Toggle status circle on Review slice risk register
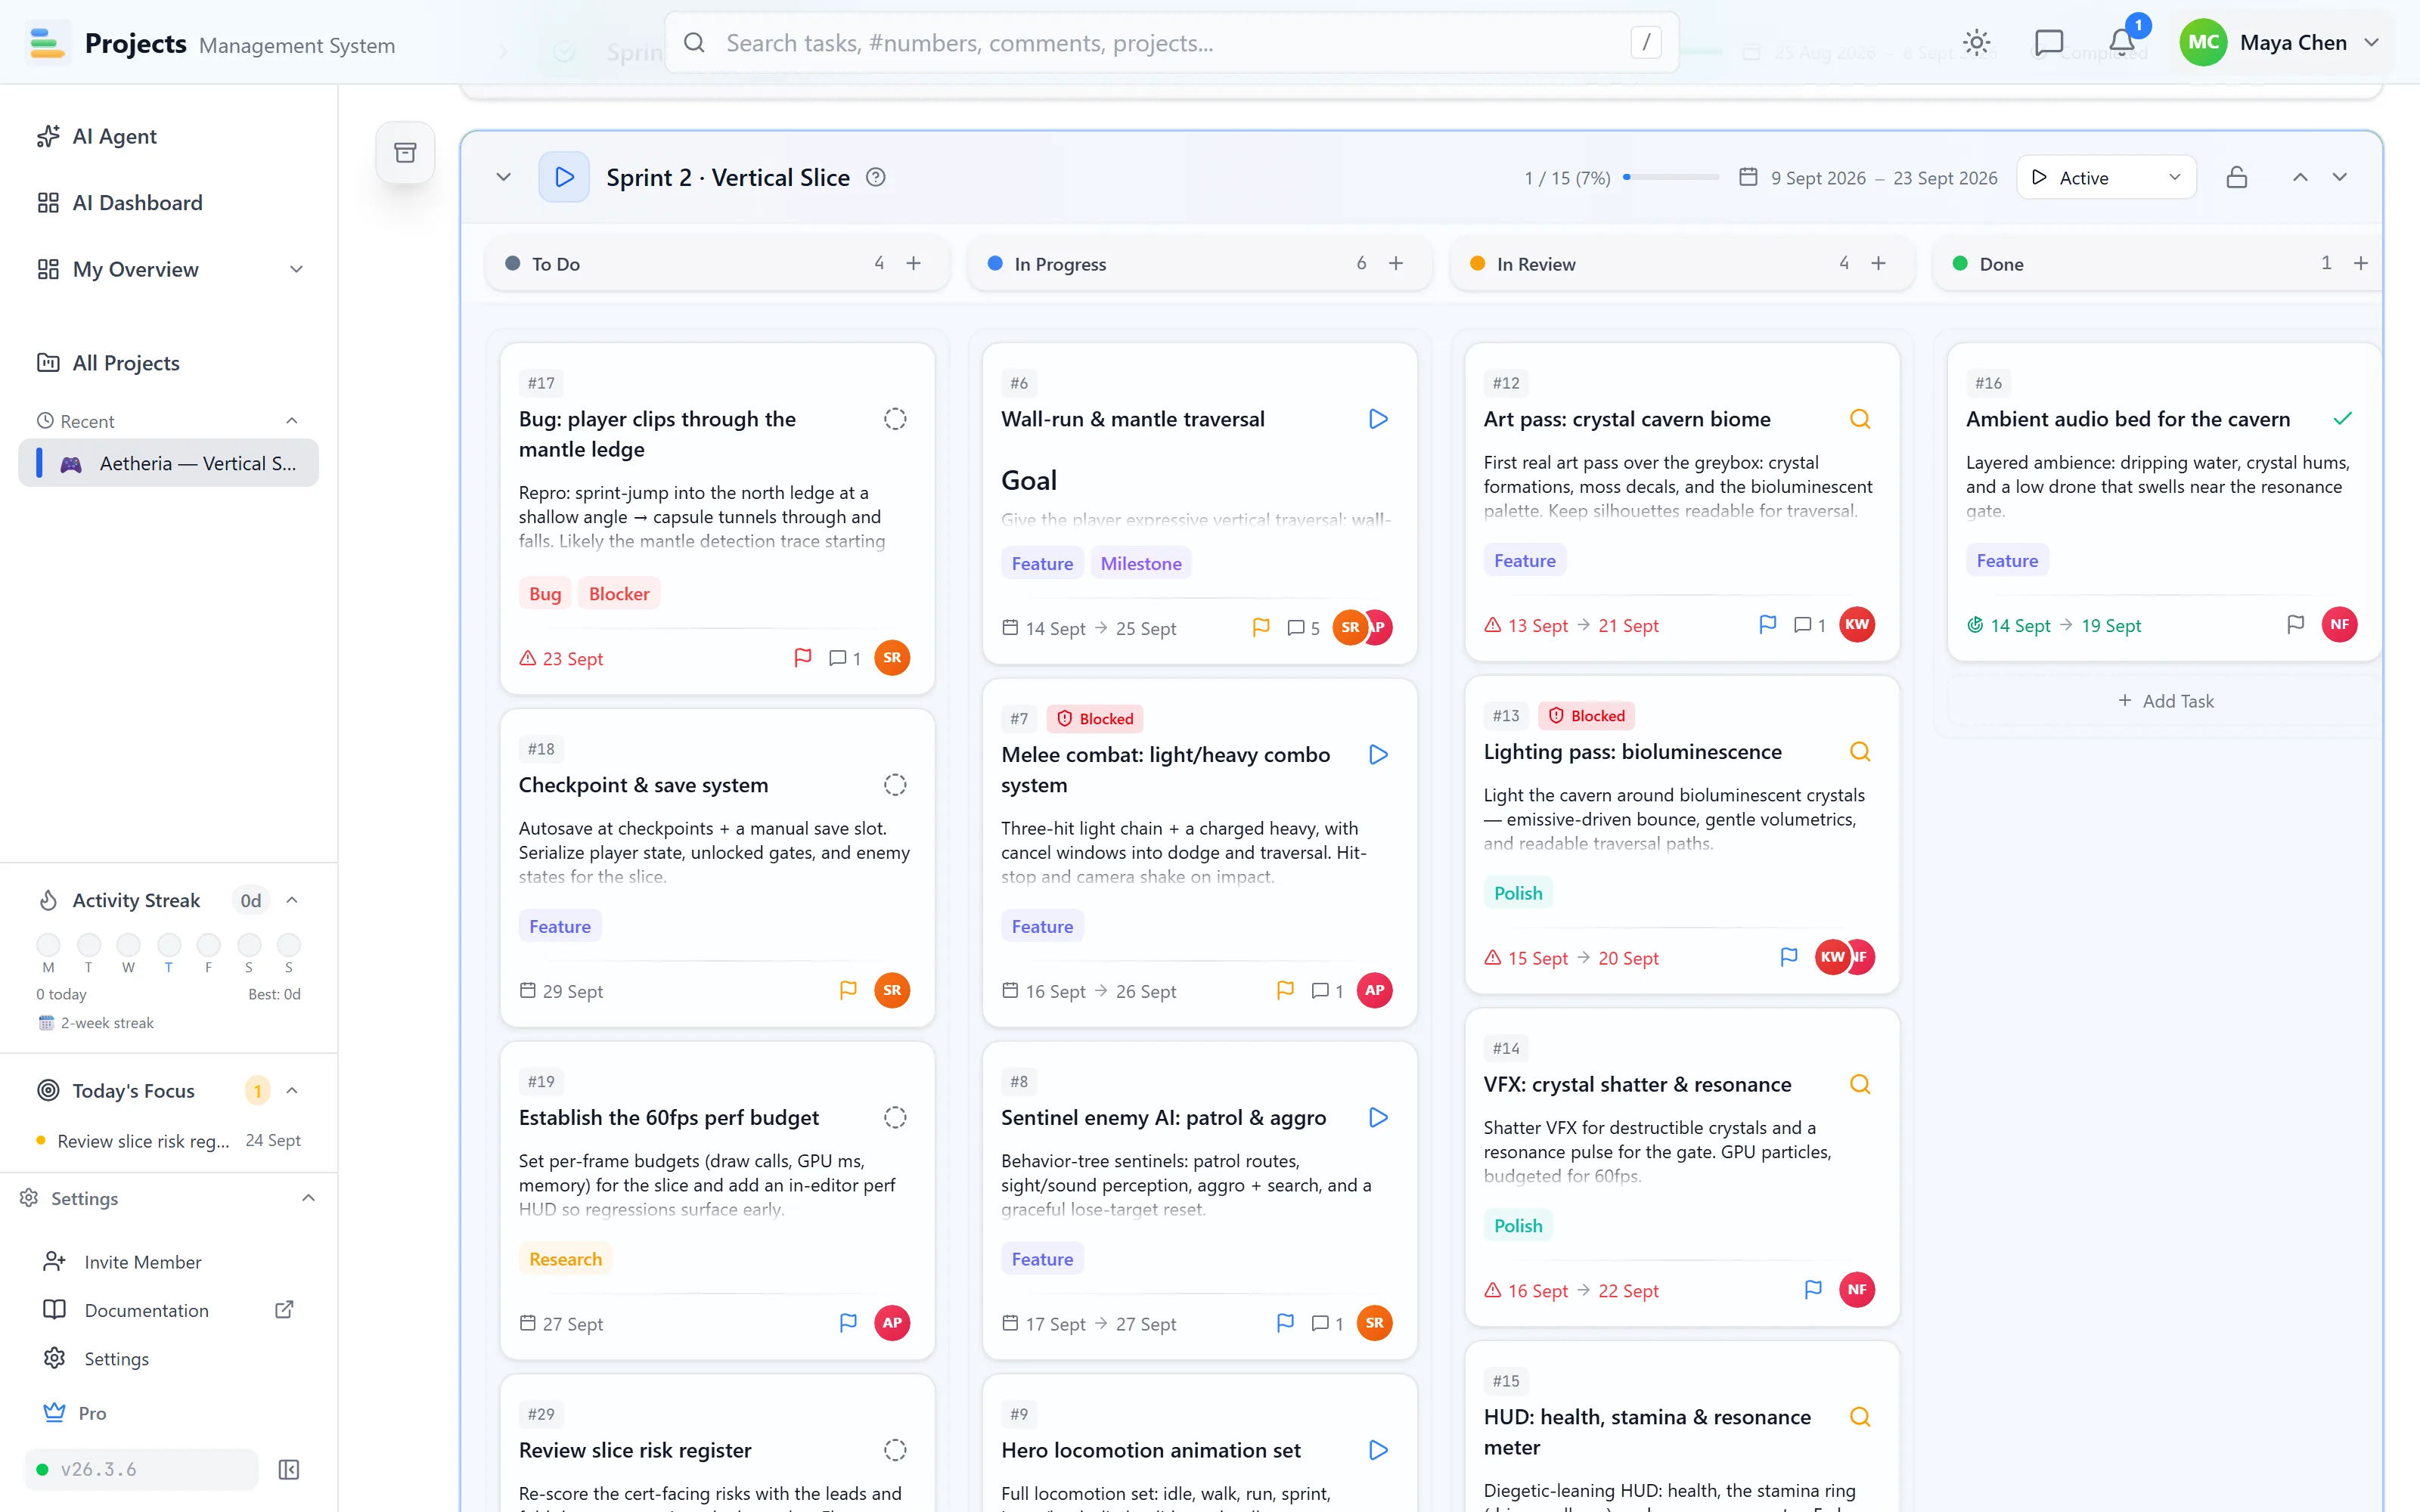 point(895,1450)
